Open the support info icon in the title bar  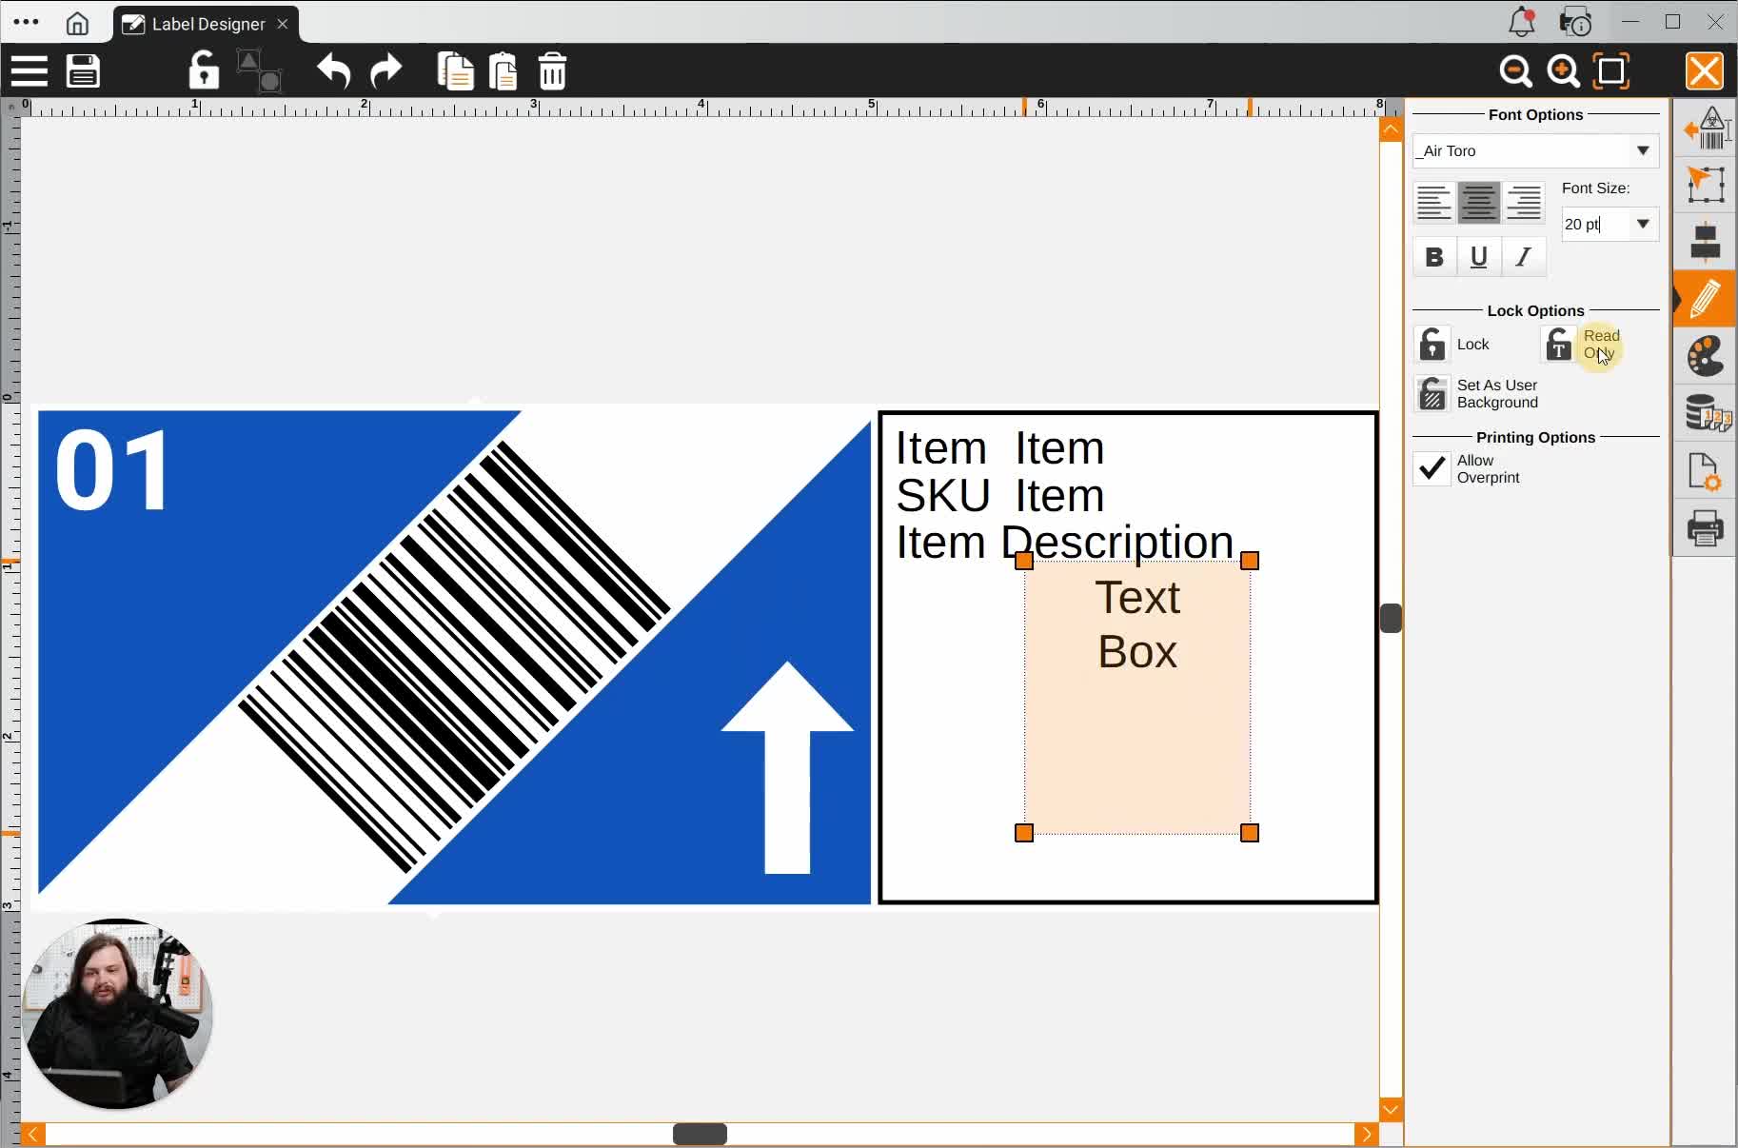(1576, 22)
